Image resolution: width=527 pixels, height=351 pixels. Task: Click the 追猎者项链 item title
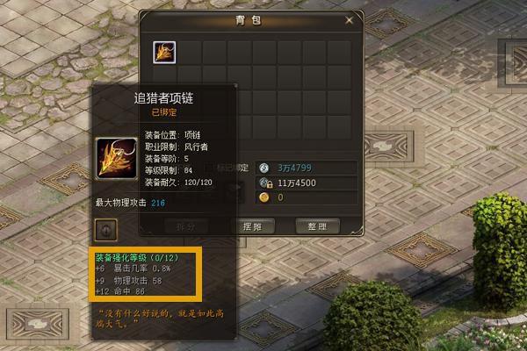[163, 98]
